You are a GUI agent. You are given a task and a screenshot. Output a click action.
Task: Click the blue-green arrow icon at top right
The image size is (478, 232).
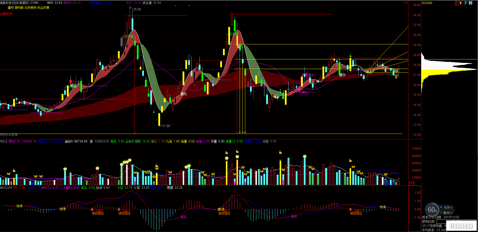tap(466, 3)
